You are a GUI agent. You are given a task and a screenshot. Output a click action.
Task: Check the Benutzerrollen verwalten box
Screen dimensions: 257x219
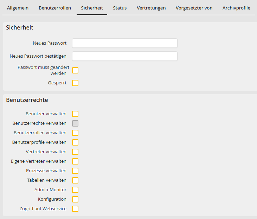[75, 133]
